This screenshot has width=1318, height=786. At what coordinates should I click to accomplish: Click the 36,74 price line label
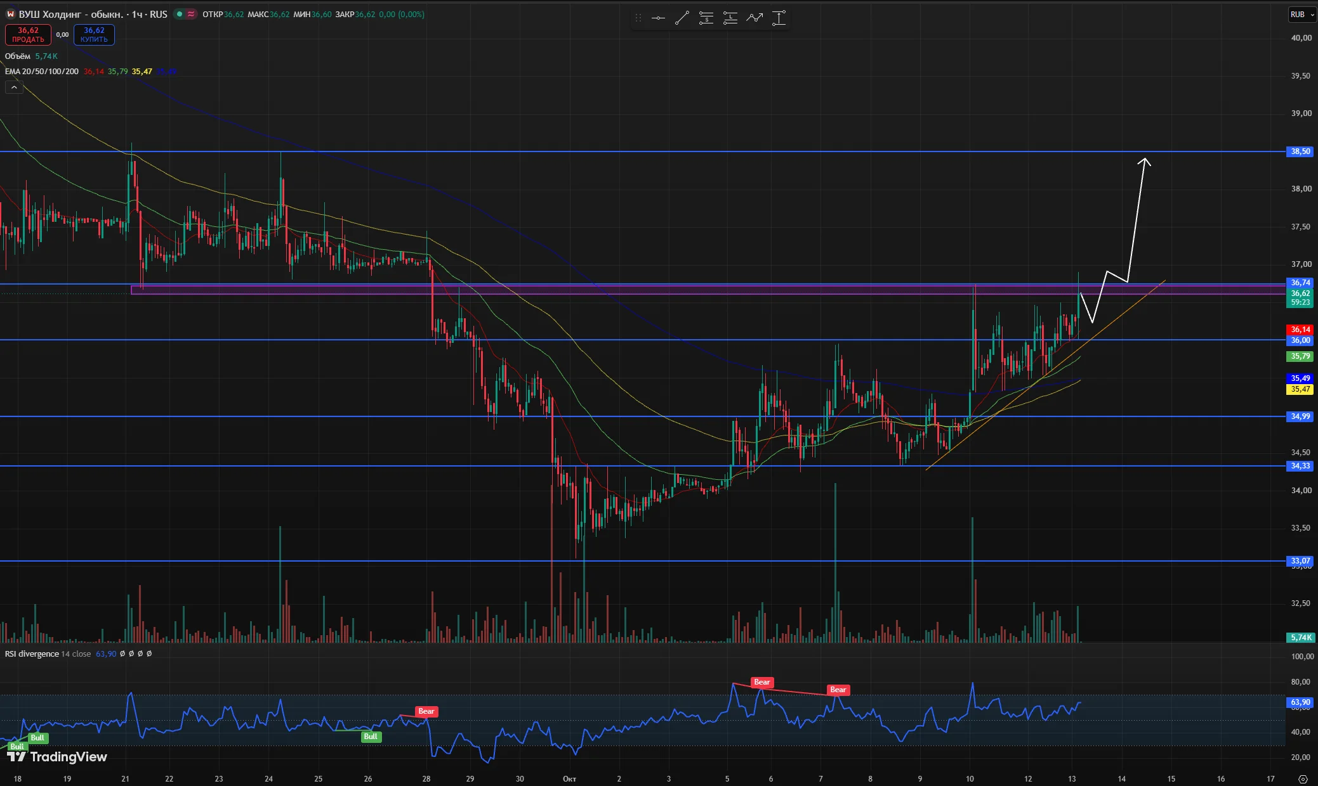(x=1300, y=283)
